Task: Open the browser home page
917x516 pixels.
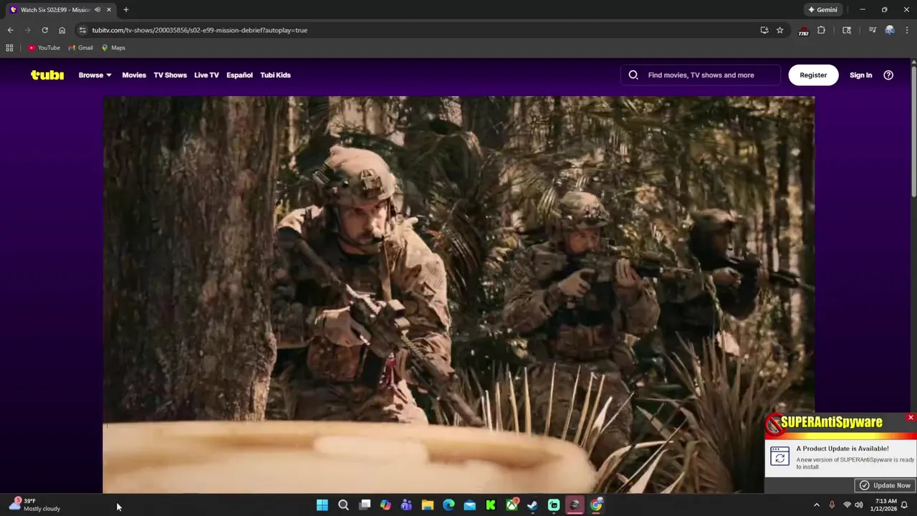Action: [62, 30]
